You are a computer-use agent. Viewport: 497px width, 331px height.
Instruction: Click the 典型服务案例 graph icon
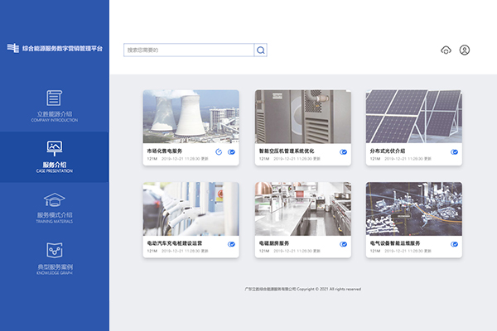click(55, 251)
